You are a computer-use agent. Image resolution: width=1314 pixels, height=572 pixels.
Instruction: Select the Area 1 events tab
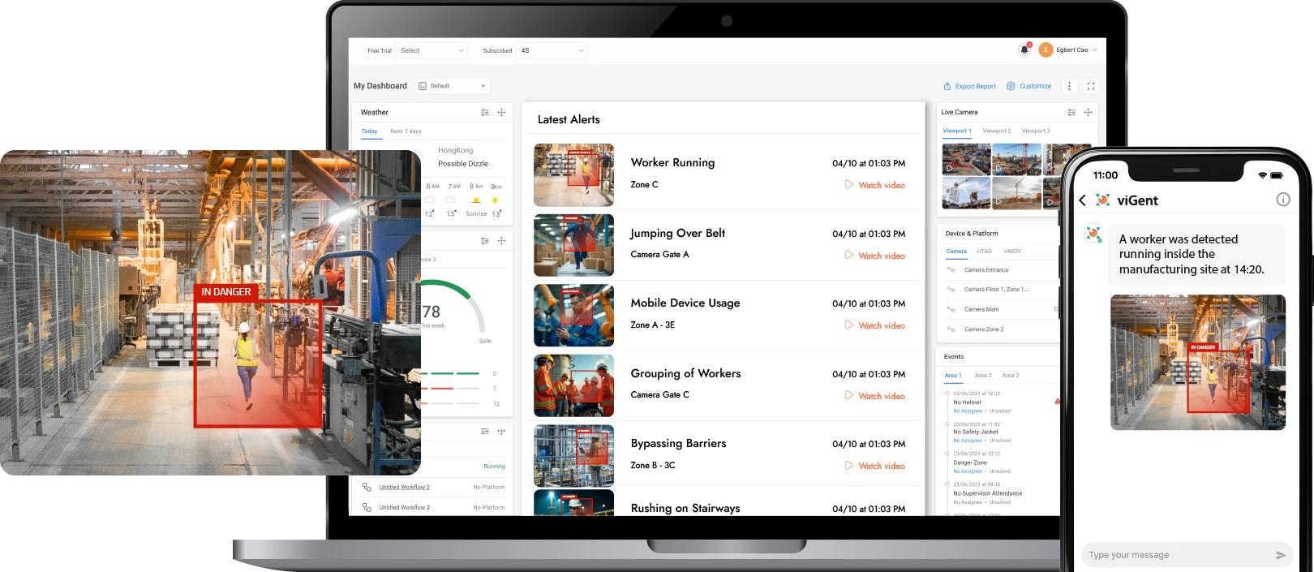click(953, 376)
